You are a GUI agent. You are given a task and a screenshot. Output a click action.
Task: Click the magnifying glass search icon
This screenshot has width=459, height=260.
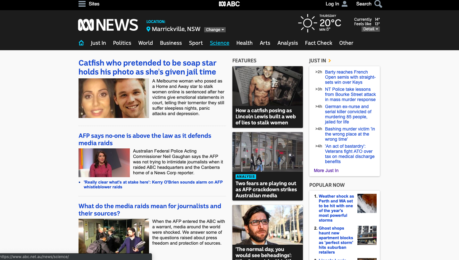378,4
